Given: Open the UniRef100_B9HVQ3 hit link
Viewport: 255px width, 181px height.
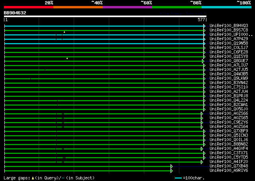Looking at the screenshot, I should pos(229,26).
